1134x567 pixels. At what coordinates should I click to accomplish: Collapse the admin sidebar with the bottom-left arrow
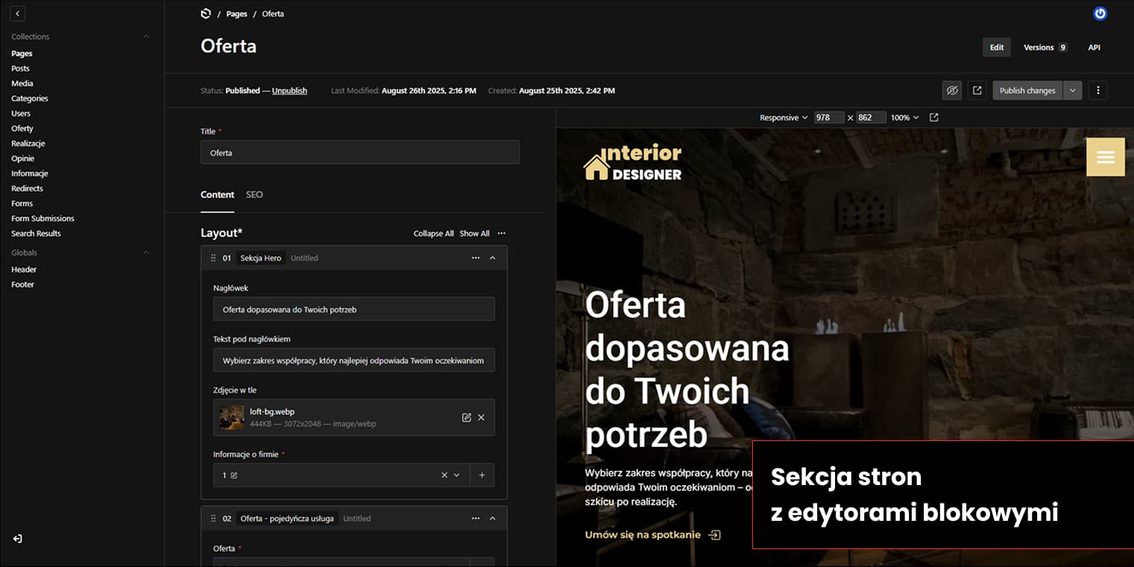tap(17, 539)
